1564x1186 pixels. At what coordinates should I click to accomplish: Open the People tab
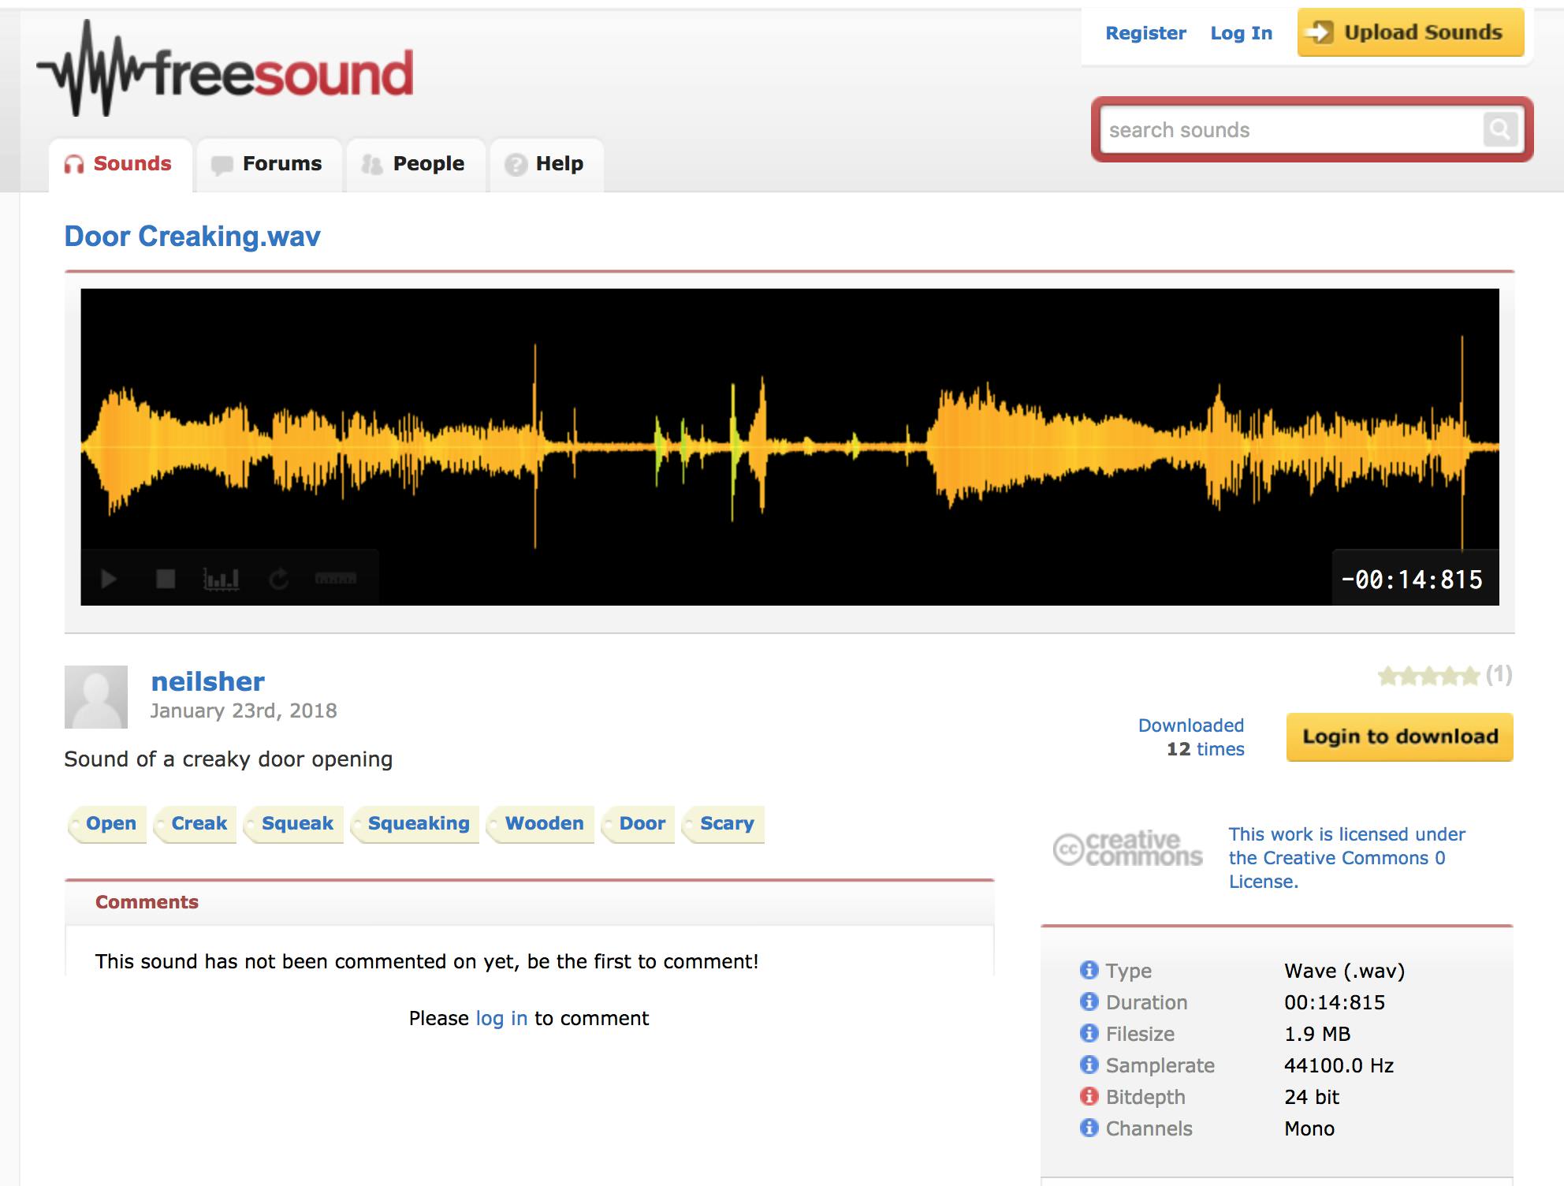pyautogui.click(x=415, y=164)
